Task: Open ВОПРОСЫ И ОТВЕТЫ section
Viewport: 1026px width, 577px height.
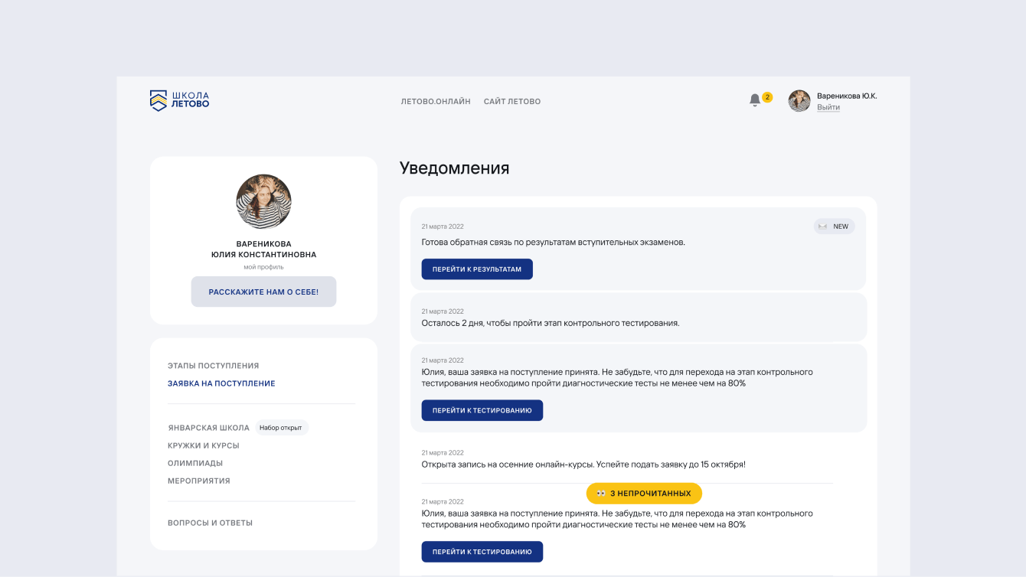Action: point(210,523)
